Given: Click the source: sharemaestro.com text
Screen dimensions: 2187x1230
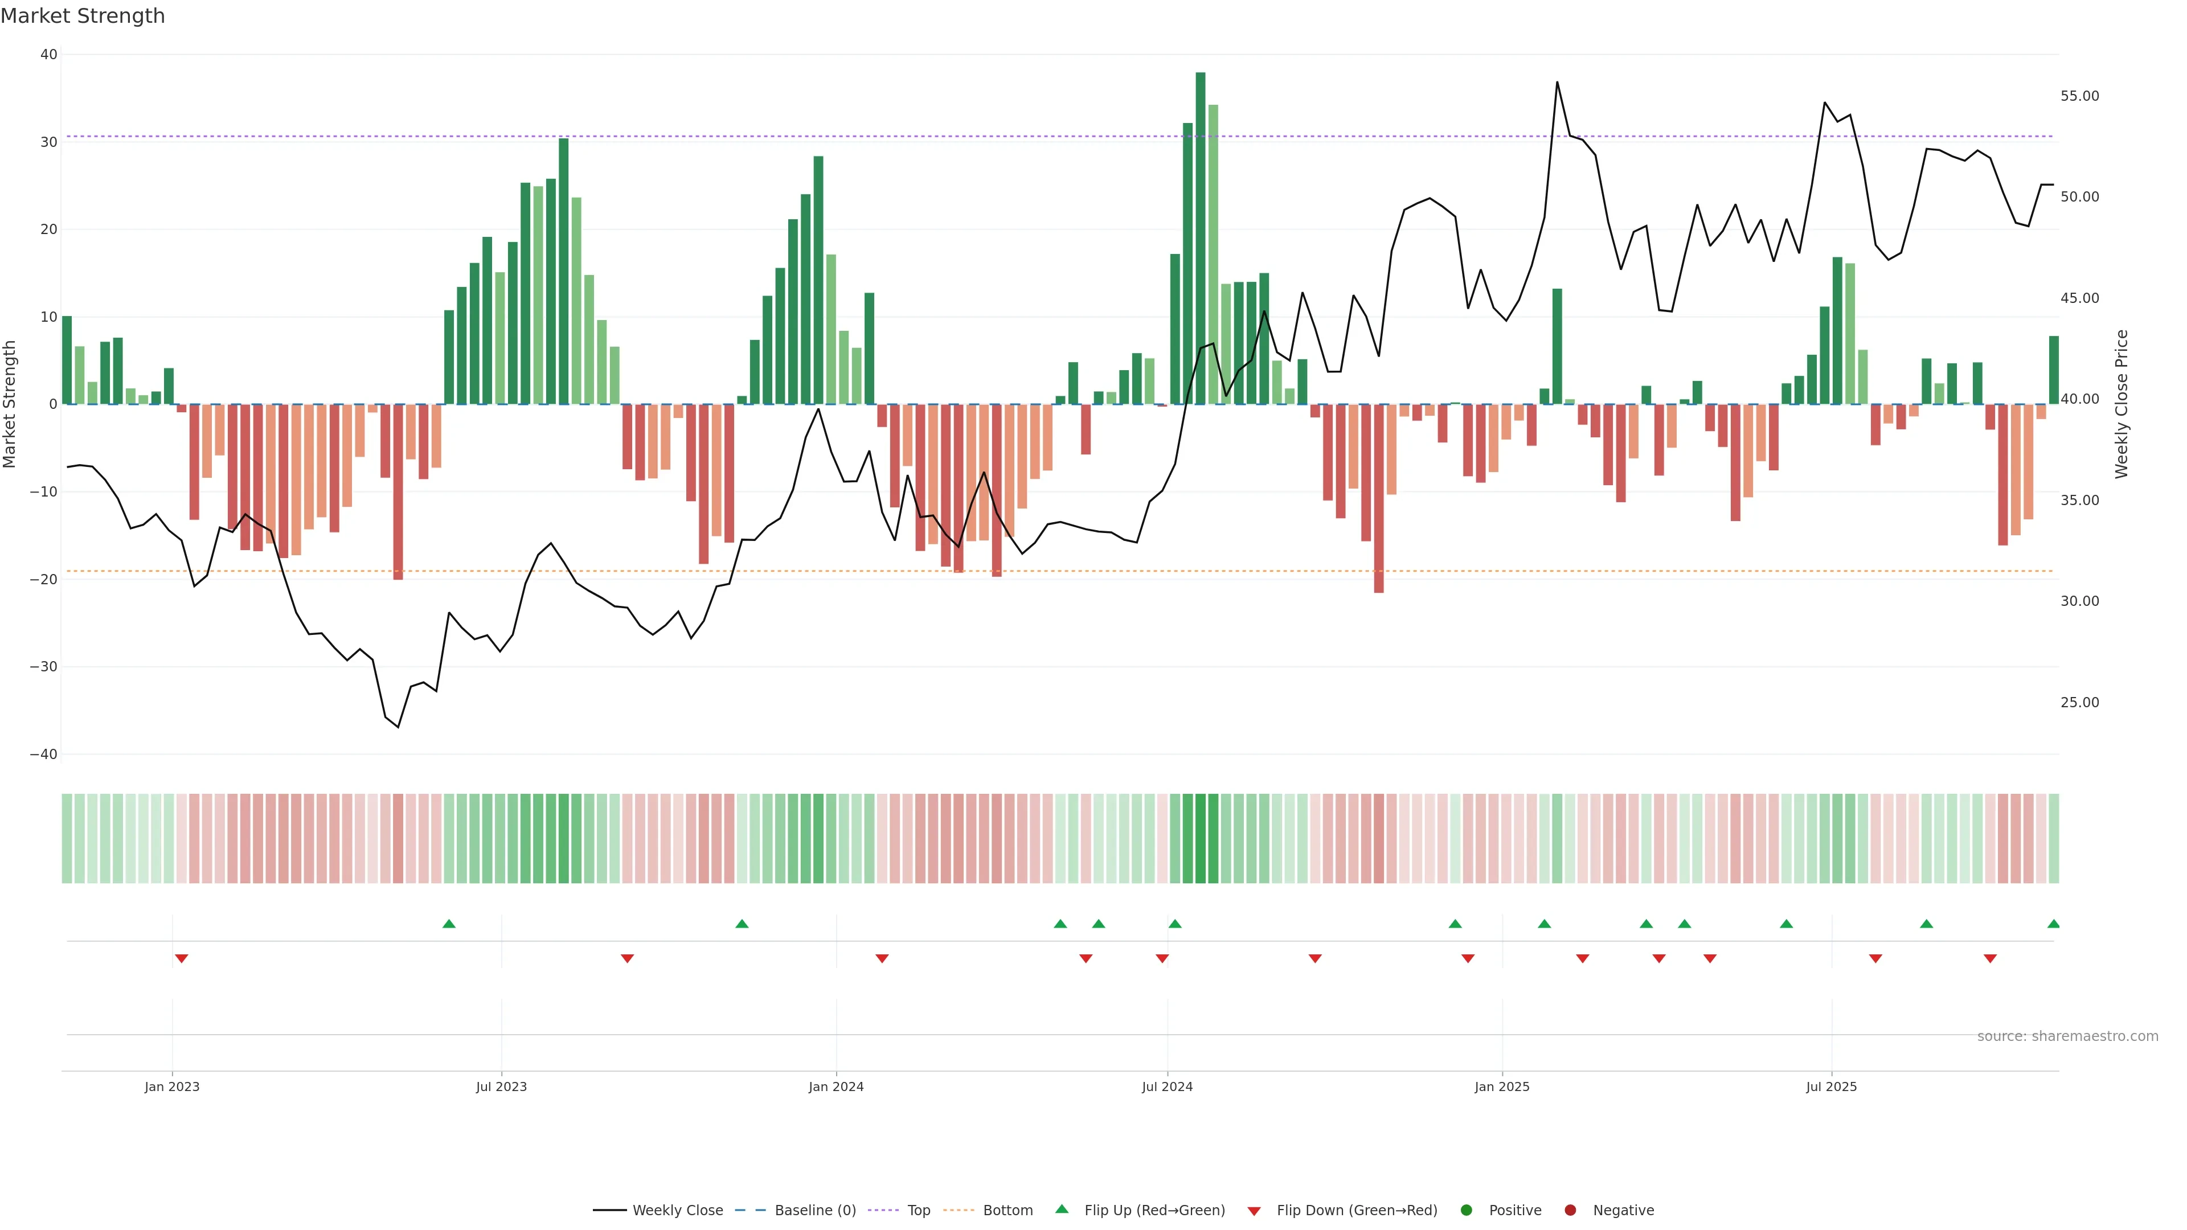Looking at the screenshot, I should pos(2067,1036).
